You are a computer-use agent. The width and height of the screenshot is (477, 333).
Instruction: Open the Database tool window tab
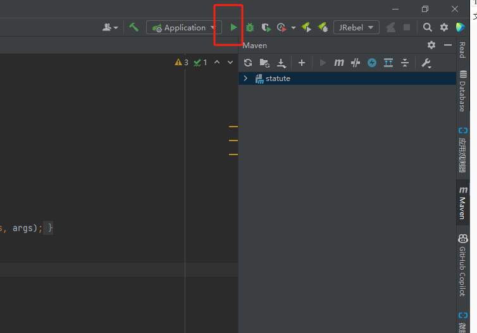click(462, 92)
